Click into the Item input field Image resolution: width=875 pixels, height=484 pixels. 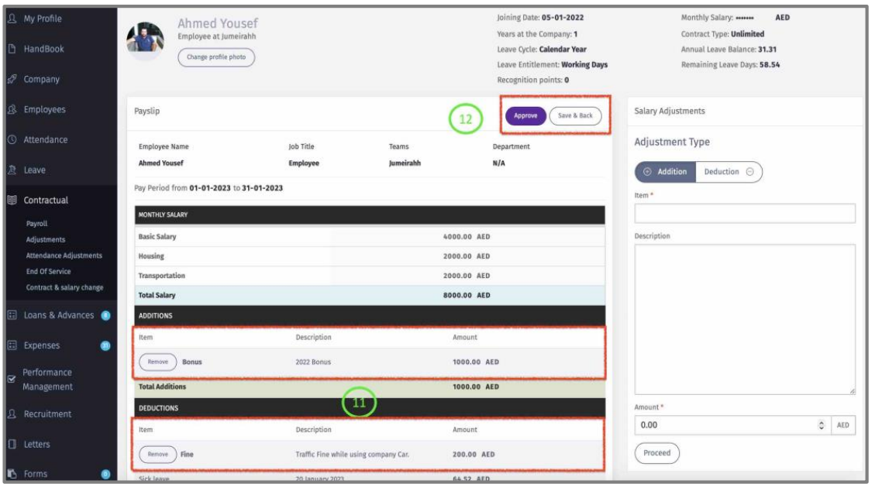(744, 214)
